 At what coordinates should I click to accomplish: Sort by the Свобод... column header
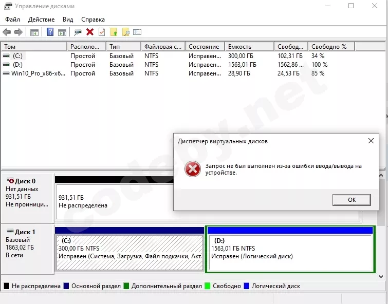tap(291, 47)
